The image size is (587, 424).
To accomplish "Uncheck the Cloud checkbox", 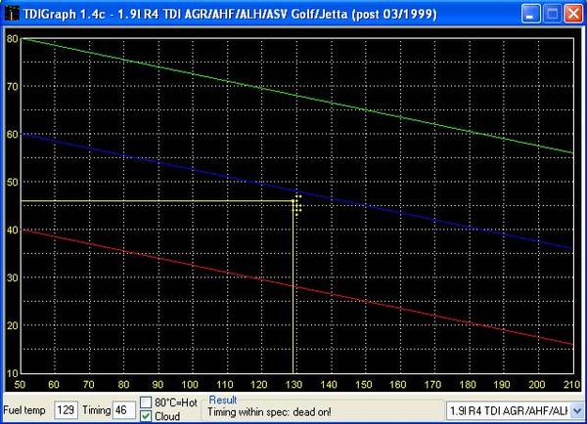I will (x=147, y=416).
